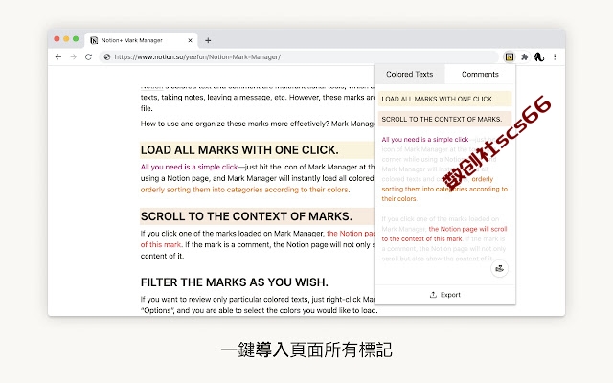The width and height of the screenshot is (613, 383).
Task: Click orange text 'orderly sorting them into categories' on page
Action: click(x=245, y=190)
